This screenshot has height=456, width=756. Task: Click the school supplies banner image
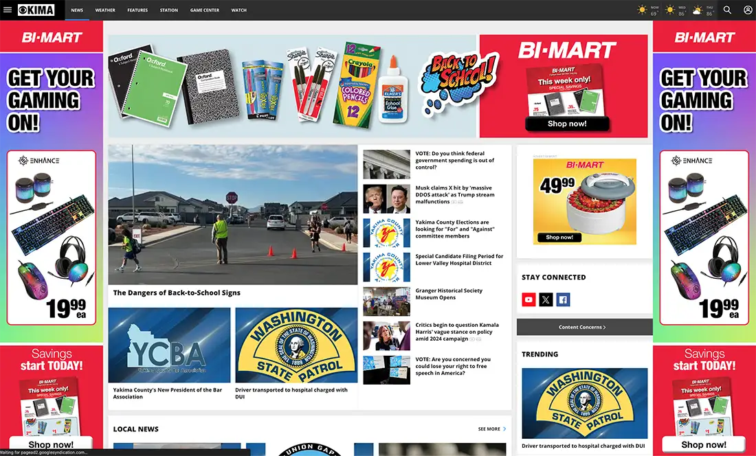click(x=291, y=87)
